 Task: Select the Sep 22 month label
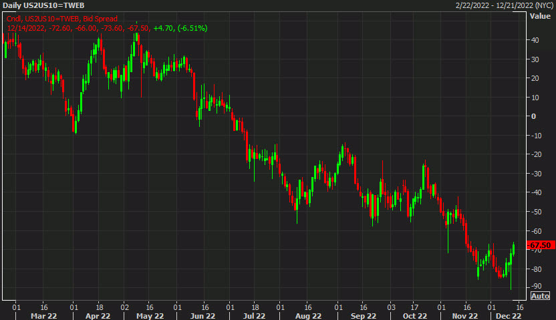pos(362,315)
